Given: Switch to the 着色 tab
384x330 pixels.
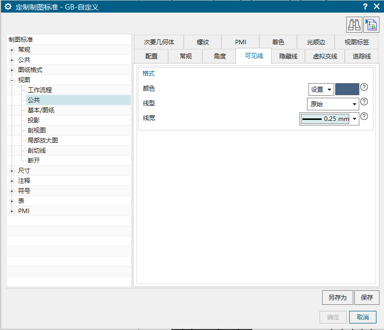Looking at the screenshot, I should [x=278, y=42].
